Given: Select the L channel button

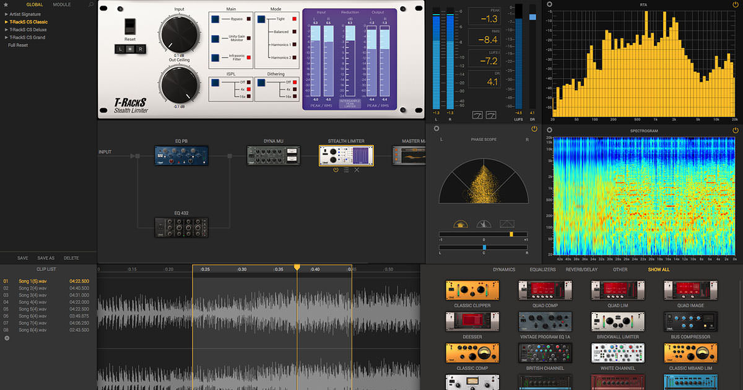Looking at the screenshot, I should [120, 49].
